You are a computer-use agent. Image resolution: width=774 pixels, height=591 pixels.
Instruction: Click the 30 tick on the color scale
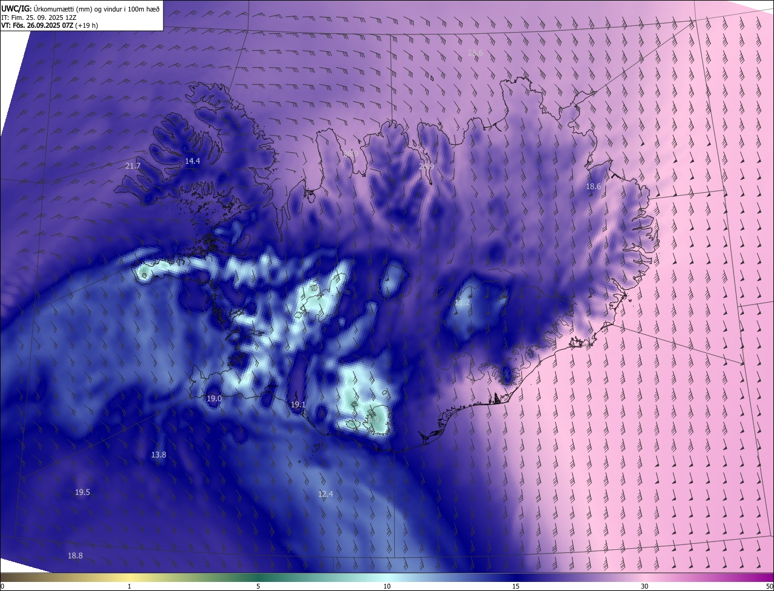coord(645,586)
